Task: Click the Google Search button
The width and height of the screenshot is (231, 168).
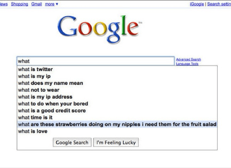Action: coord(72,142)
